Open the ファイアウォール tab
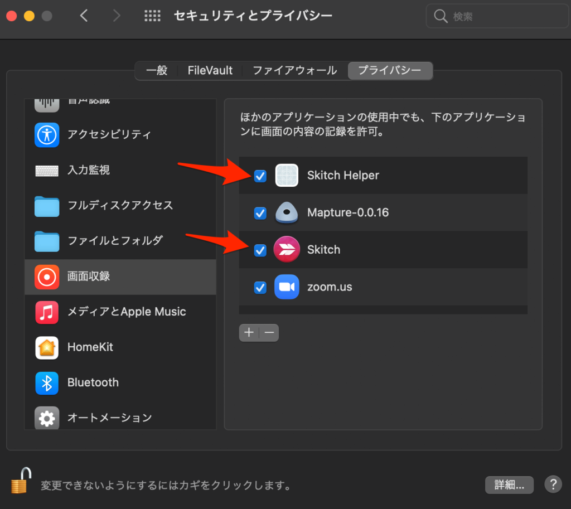Viewport: 571px width, 509px height. pyautogui.click(x=295, y=70)
